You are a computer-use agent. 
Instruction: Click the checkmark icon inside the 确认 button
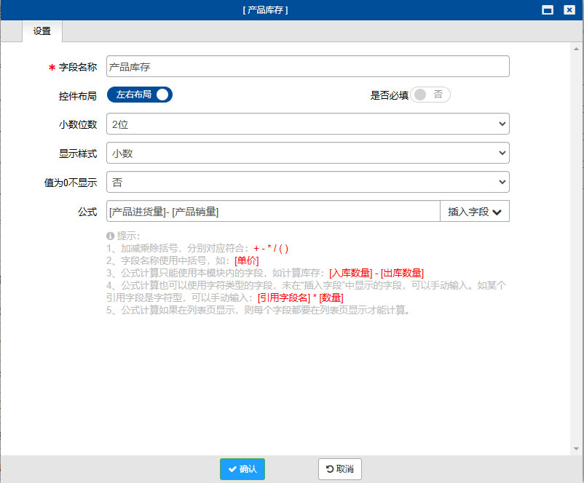point(231,469)
